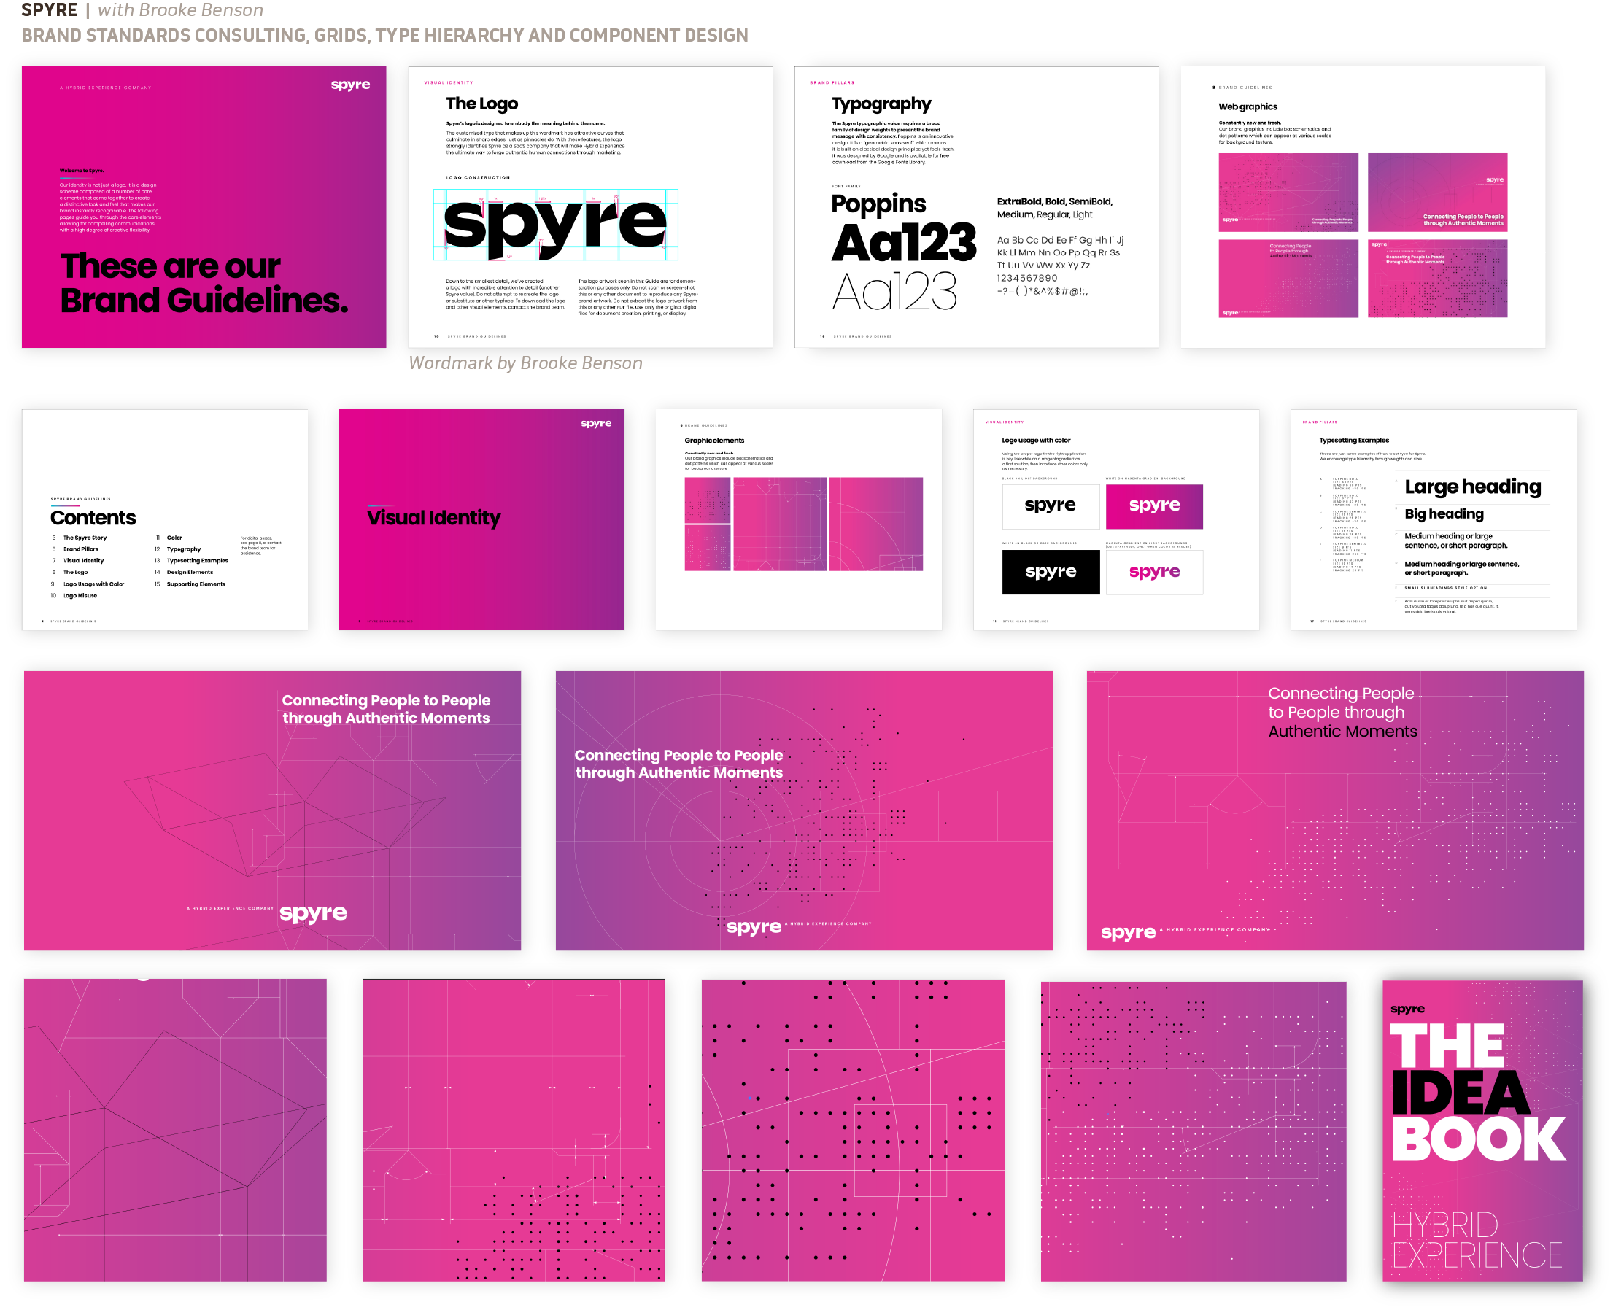The image size is (1613, 1310).
Task: Click the SPYRE project title at top
Action: (x=49, y=9)
